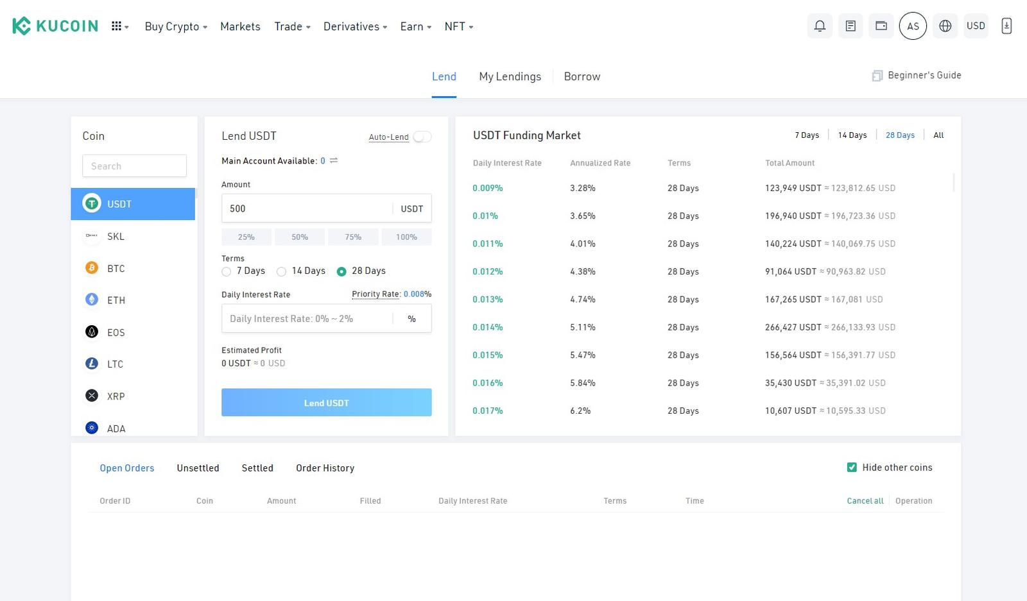Viewport: 1027px width, 601px height.
Task: Select the 7 Days term radio
Action: (226, 272)
